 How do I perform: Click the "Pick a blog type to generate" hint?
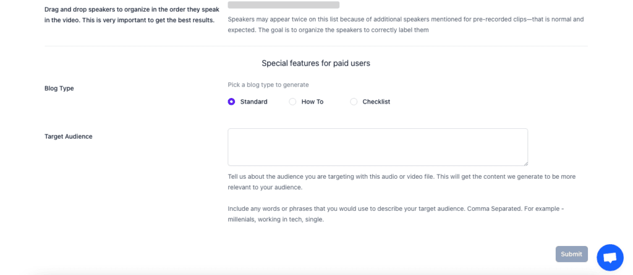point(268,85)
